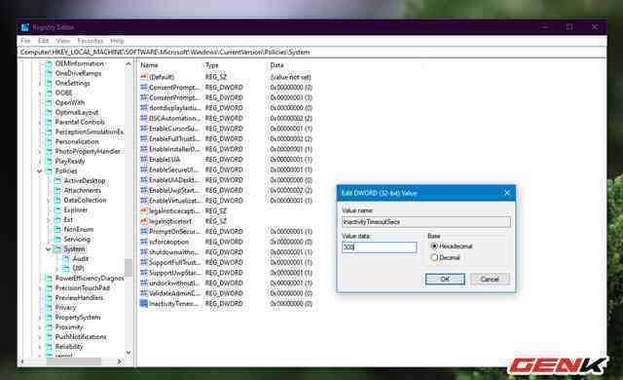Open the File menu
The height and width of the screenshot is (380, 623).
pos(25,41)
